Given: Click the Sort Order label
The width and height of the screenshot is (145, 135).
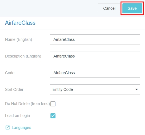Looking at the screenshot, I should tap(14, 89).
